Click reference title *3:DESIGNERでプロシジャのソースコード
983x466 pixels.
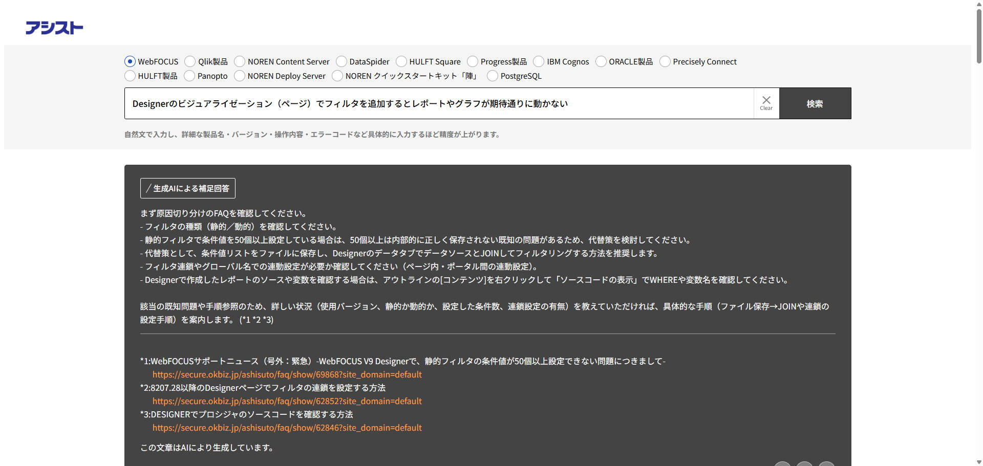point(247,414)
